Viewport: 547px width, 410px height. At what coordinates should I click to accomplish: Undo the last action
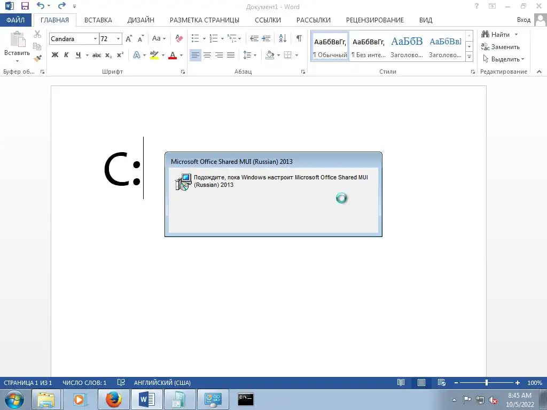[x=41, y=5]
